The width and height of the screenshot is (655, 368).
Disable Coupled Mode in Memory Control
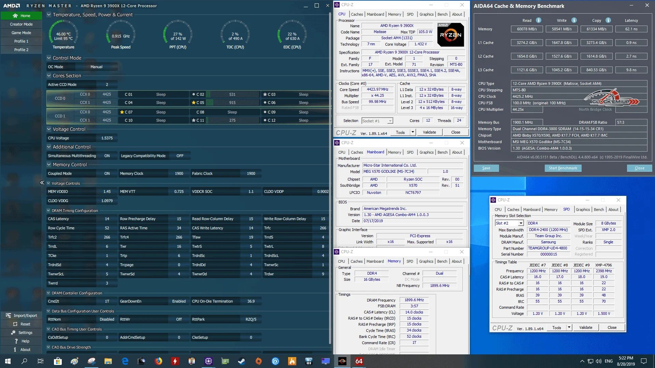[x=107, y=173]
